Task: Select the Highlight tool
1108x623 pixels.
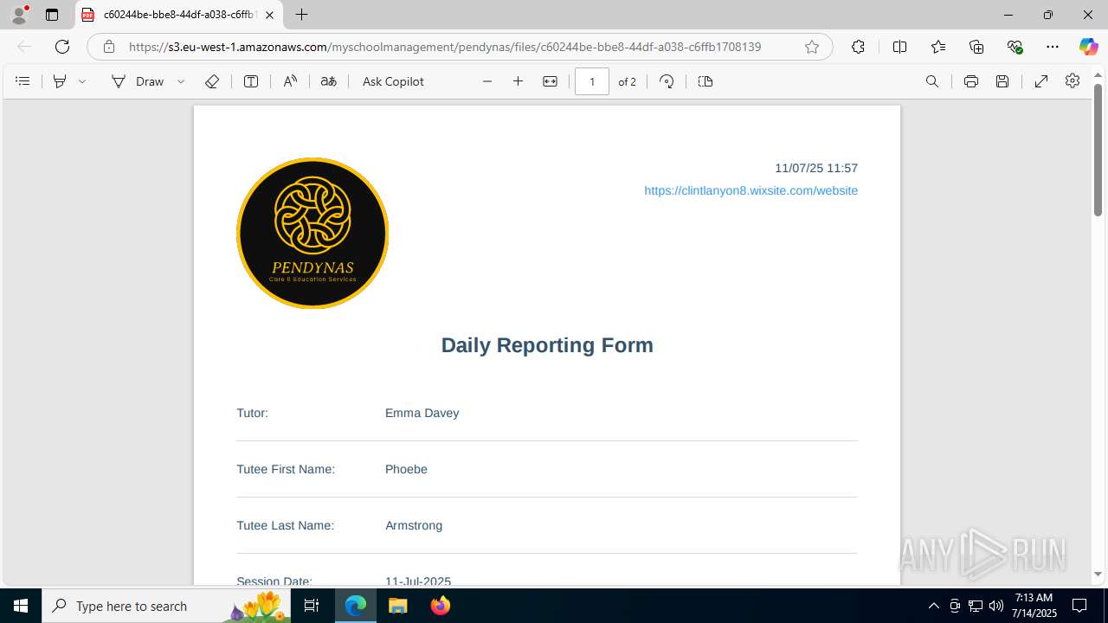Action: click(60, 81)
